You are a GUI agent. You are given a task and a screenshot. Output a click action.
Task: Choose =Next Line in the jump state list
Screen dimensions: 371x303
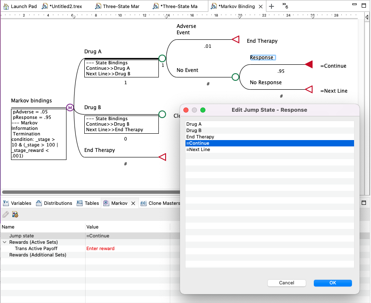click(x=198, y=149)
